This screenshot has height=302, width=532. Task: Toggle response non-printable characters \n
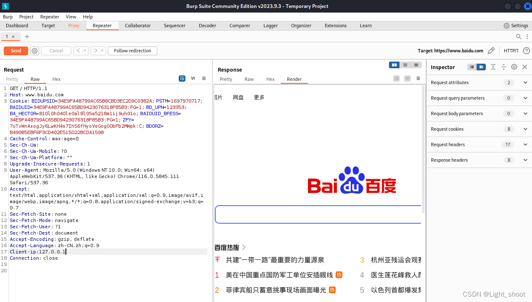point(407,78)
